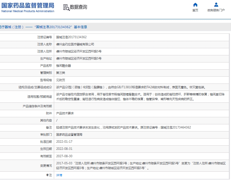Click the 政务服务门户 text link
The height and width of the screenshot is (180, 231).
(216, 10)
